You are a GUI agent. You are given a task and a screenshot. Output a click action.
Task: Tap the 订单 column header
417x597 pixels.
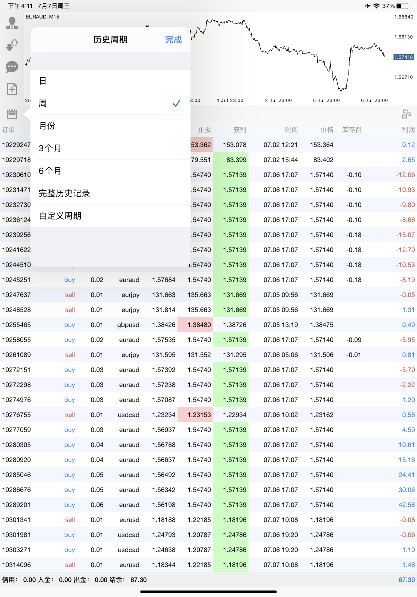pos(8,129)
